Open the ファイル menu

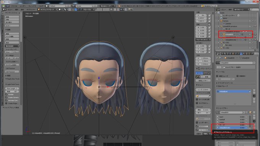point(14,6)
